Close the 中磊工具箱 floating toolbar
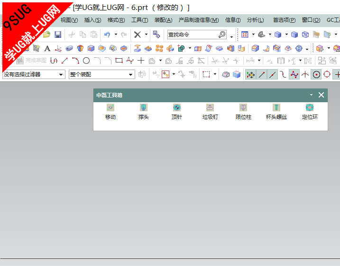The width and height of the screenshot is (340, 266). pyautogui.click(x=321, y=95)
